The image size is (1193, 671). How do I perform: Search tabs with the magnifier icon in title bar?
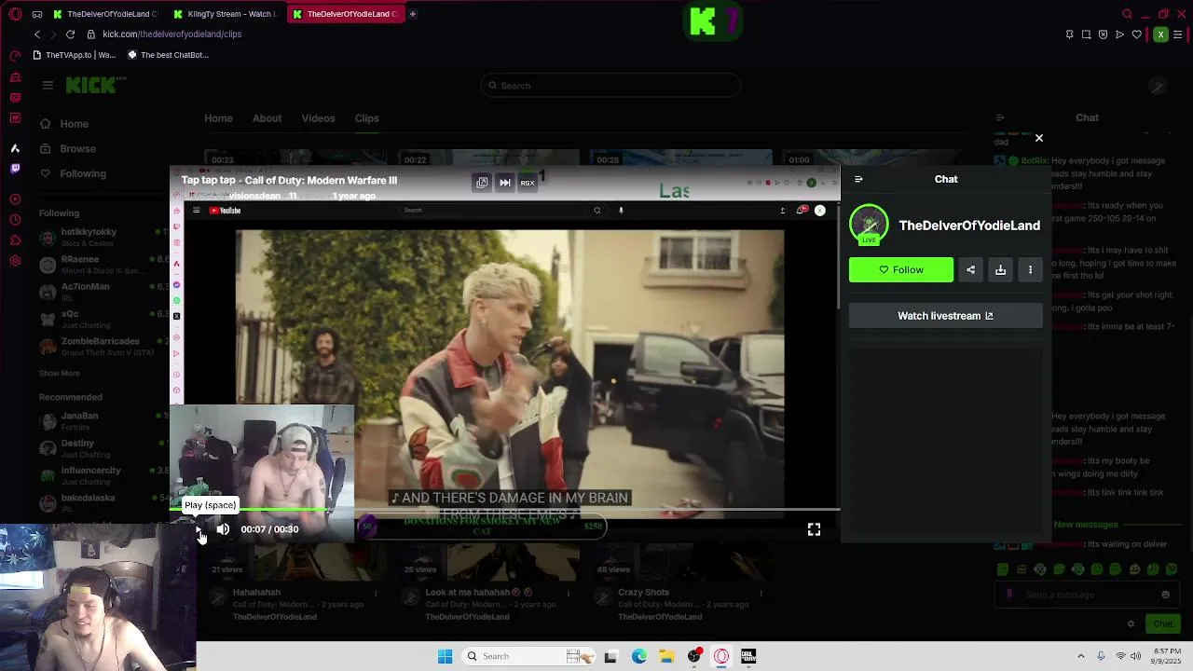(1127, 14)
